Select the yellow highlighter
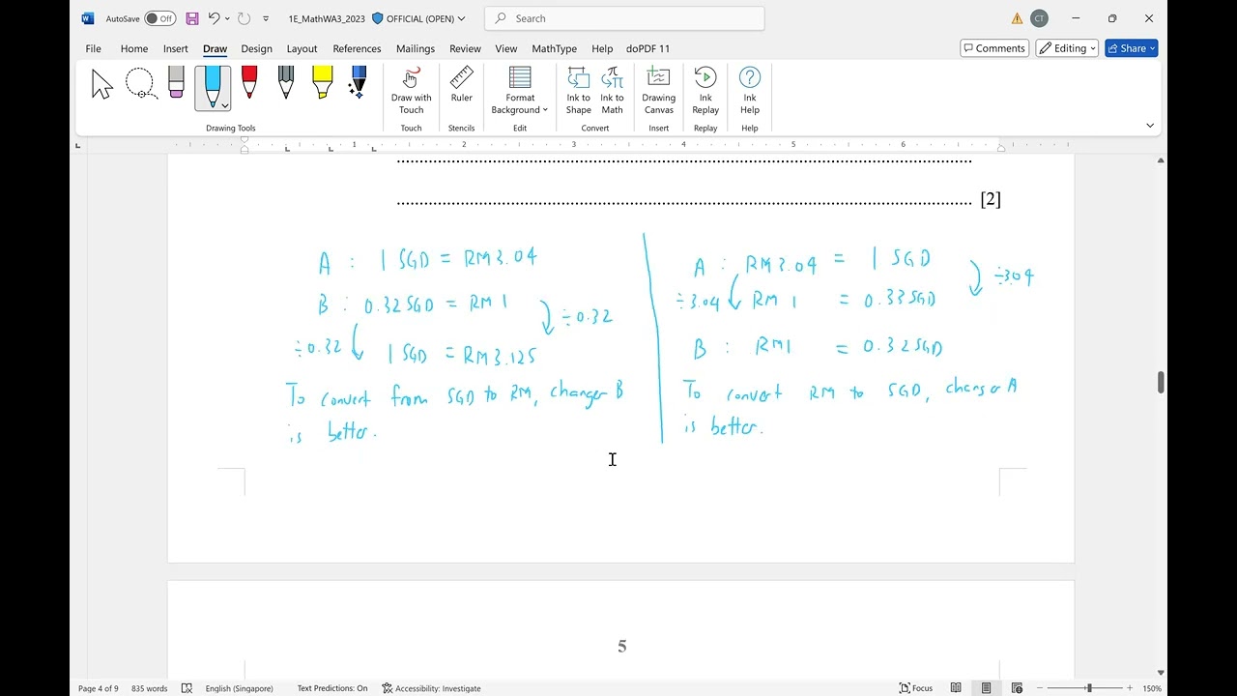Viewport: 1237px width, 696px height. coord(323,83)
